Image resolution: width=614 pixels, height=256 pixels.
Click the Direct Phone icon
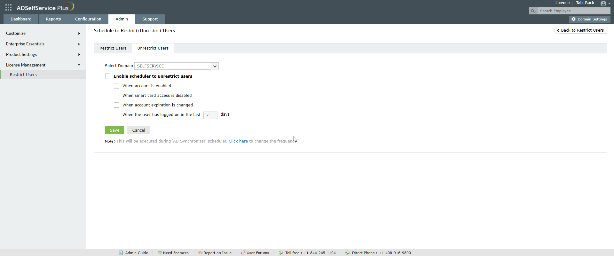coord(347,253)
